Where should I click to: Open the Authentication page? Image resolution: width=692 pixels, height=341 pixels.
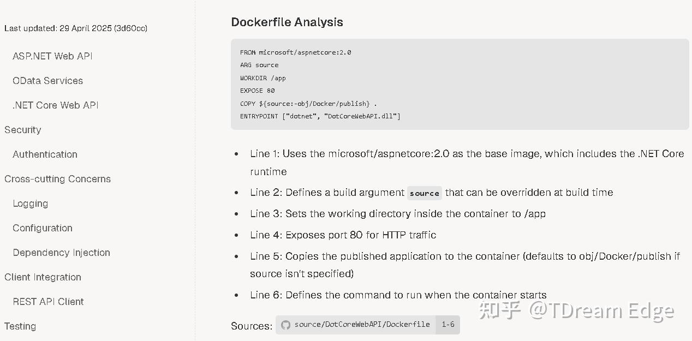45,154
